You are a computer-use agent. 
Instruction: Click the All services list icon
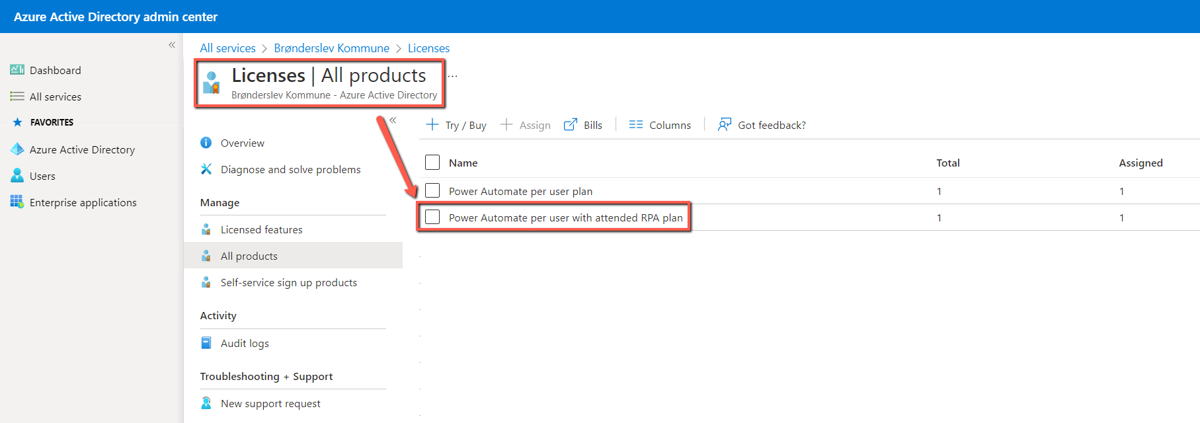[x=17, y=96]
